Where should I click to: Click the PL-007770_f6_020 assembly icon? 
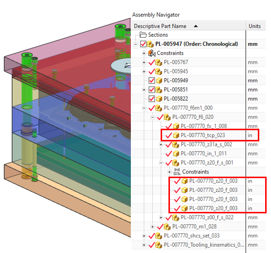point(167,117)
